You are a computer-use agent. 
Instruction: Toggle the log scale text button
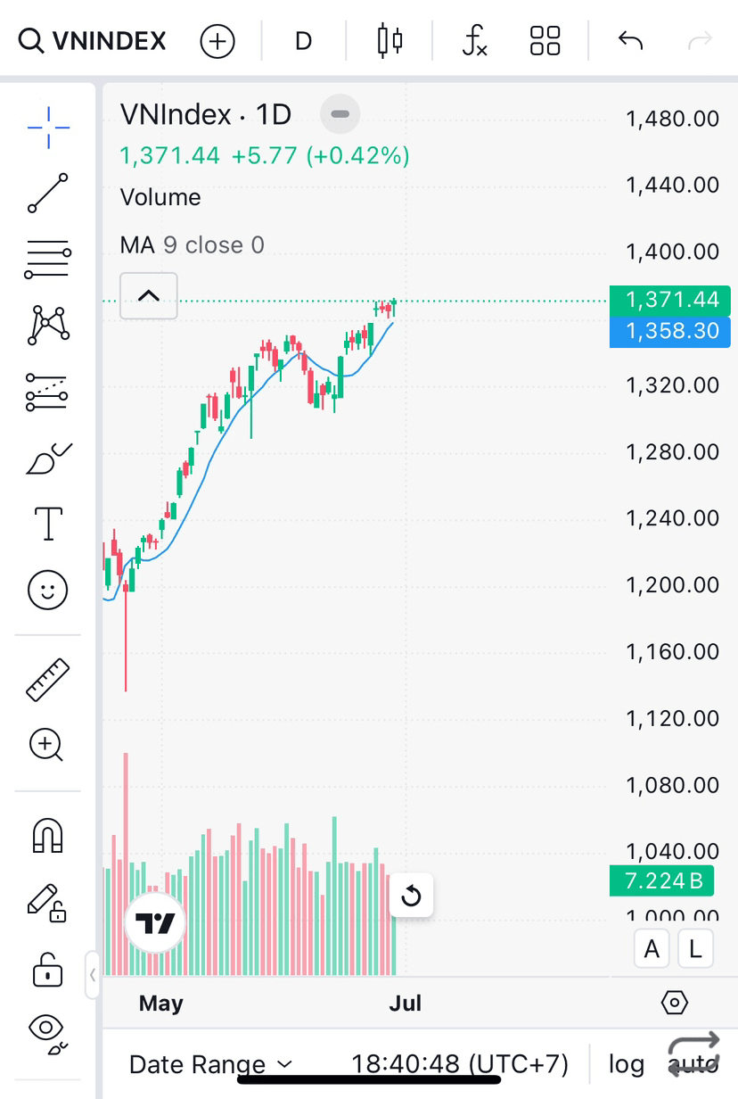626,1063
